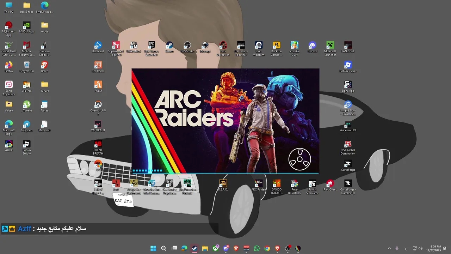Image resolution: width=451 pixels, height=254 pixels.
Task: Launch Inkscape shortcut
Action: 205,47
